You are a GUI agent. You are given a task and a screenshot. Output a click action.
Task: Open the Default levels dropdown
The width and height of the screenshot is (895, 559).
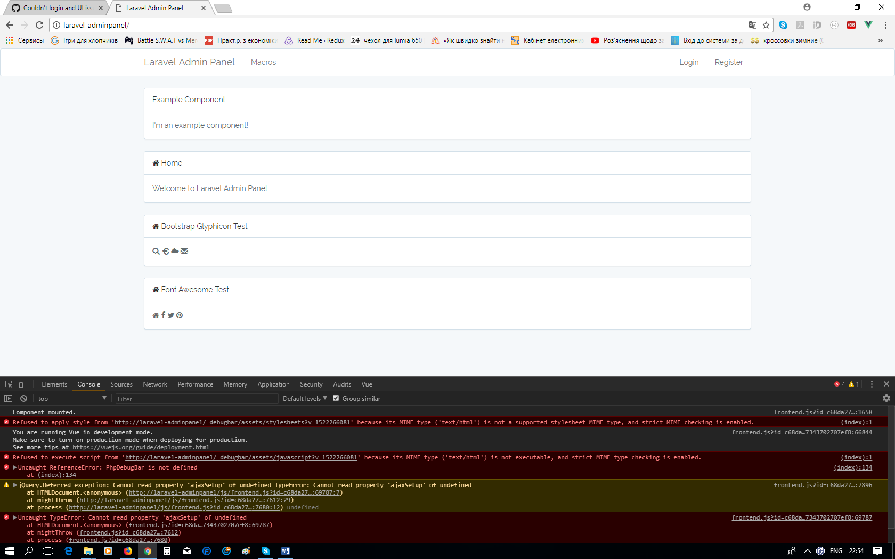(x=304, y=398)
